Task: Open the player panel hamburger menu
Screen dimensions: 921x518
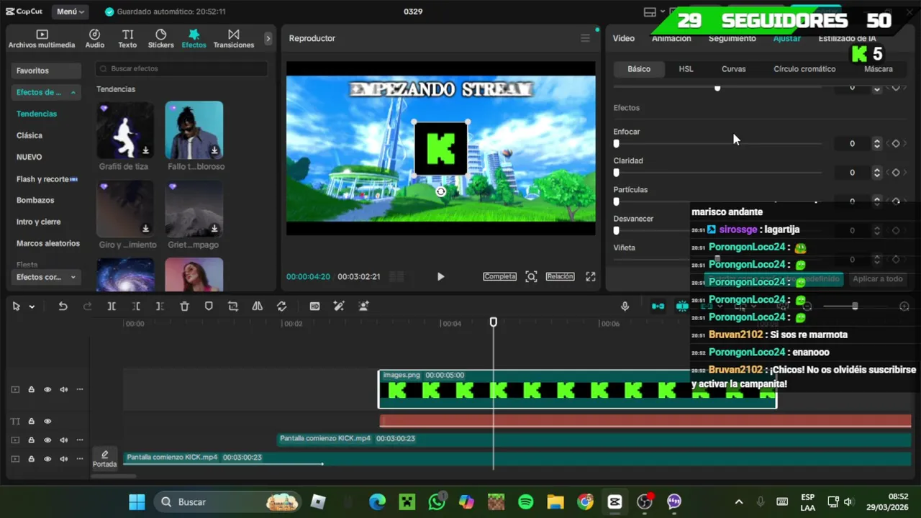Action: pyautogui.click(x=585, y=38)
